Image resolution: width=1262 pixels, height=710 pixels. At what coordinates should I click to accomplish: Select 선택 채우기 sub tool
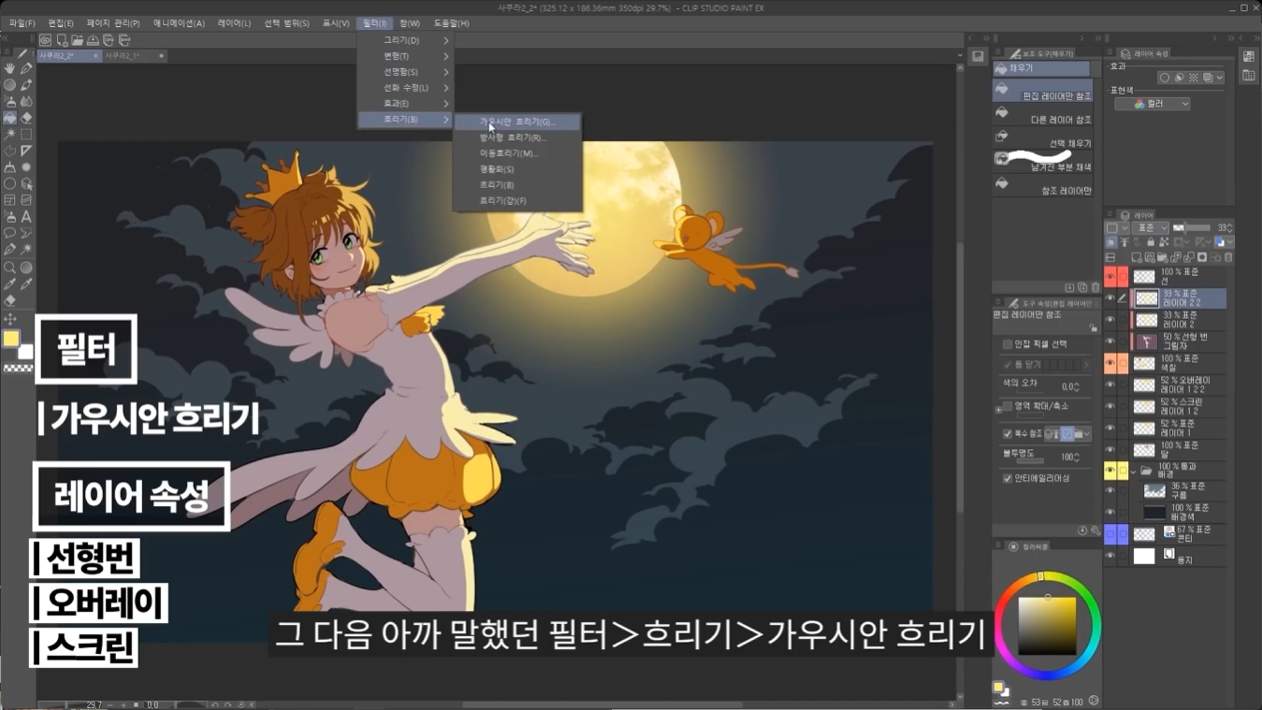[x=1042, y=139]
